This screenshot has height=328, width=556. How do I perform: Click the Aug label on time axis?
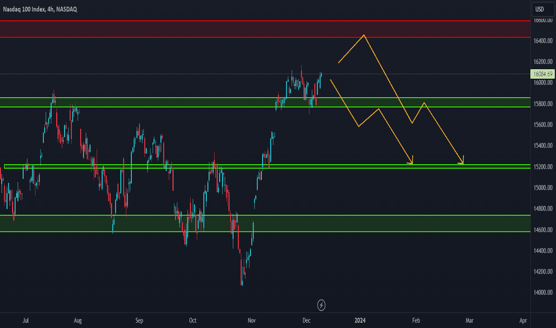pyautogui.click(x=78, y=321)
